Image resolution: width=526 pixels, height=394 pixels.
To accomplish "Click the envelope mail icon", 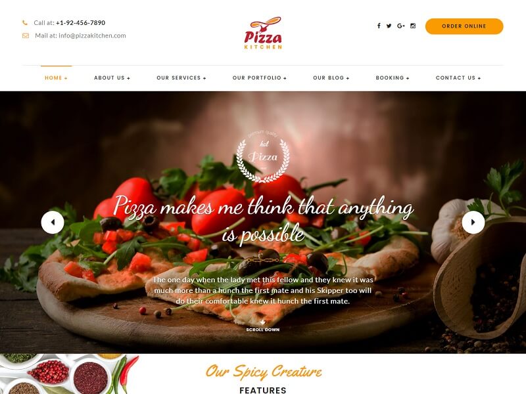I will point(26,35).
